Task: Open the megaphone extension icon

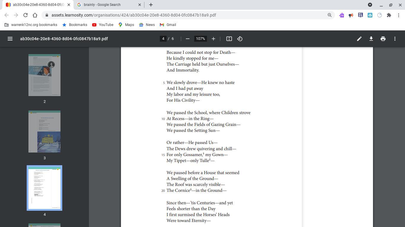Action: pos(351,15)
